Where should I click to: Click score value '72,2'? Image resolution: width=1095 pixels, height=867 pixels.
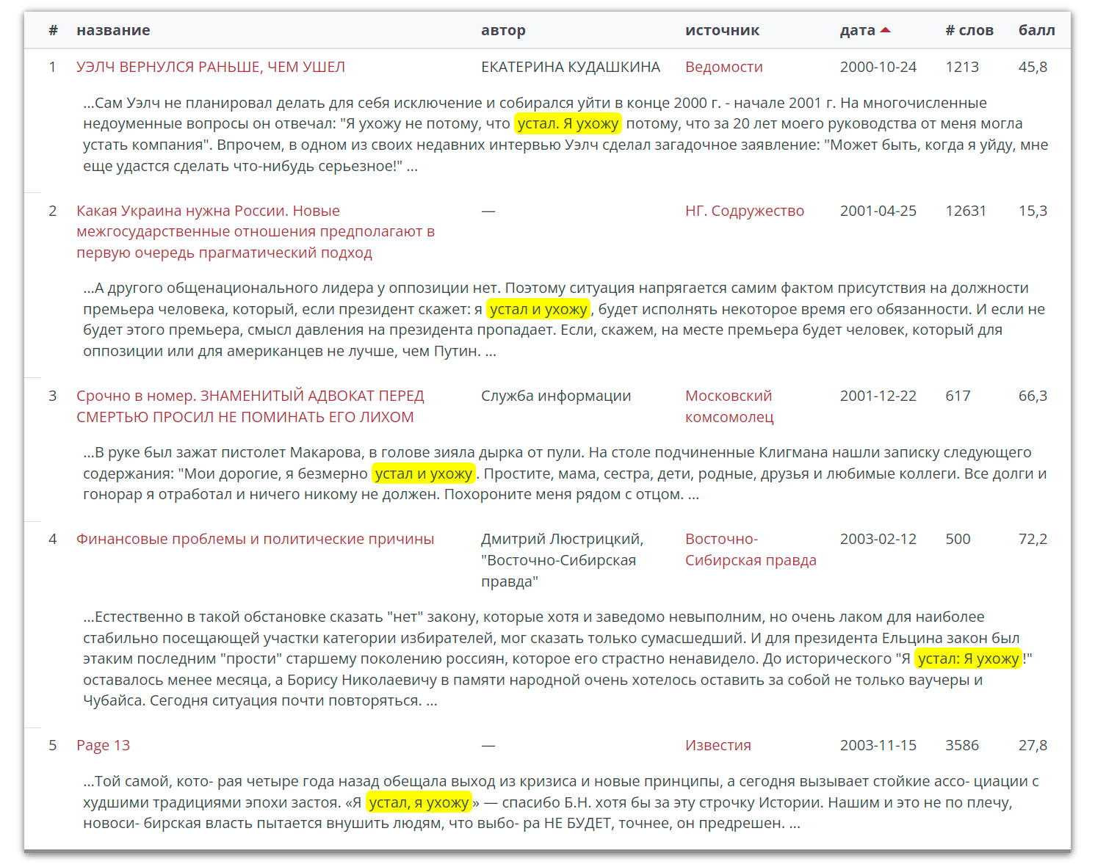click(x=1033, y=539)
